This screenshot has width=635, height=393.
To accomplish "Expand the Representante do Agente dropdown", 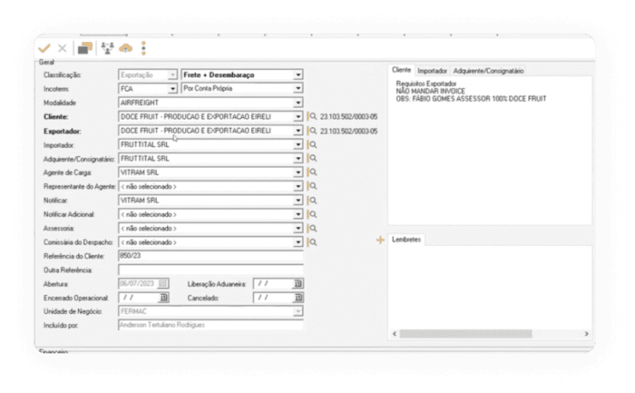I will click(298, 187).
